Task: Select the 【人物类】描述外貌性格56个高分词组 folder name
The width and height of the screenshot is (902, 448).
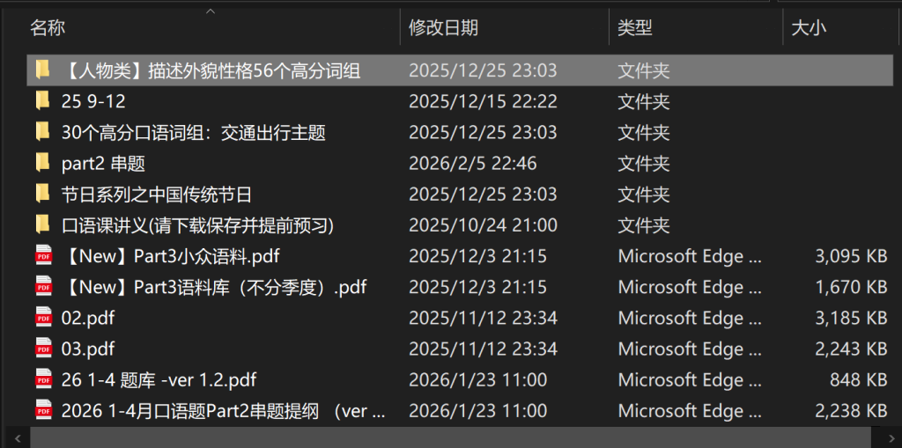Action: [211, 70]
